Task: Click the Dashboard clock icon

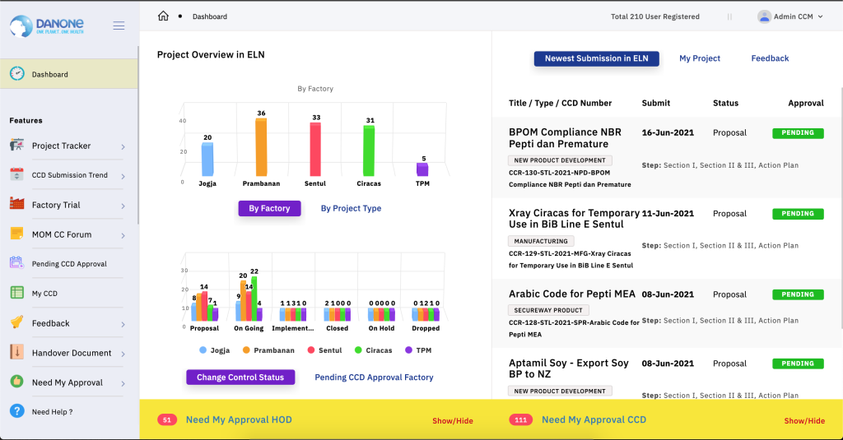Action: [17, 73]
